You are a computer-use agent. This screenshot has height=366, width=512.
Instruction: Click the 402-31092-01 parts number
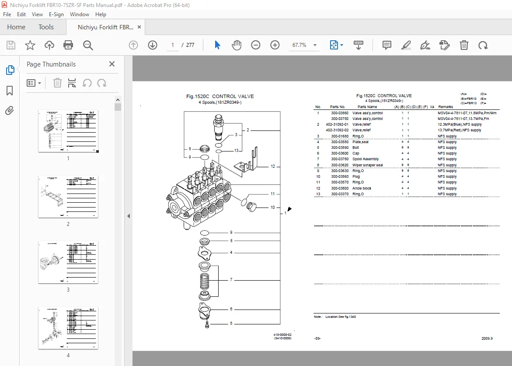click(x=337, y=124)
